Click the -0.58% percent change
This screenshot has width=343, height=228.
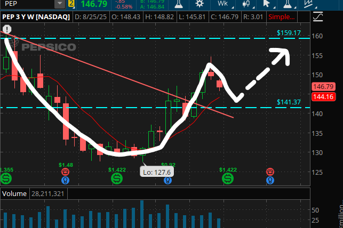coord(124,7)
